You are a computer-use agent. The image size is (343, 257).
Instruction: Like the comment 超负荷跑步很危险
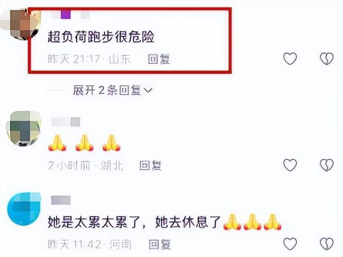tap(290, 58)
